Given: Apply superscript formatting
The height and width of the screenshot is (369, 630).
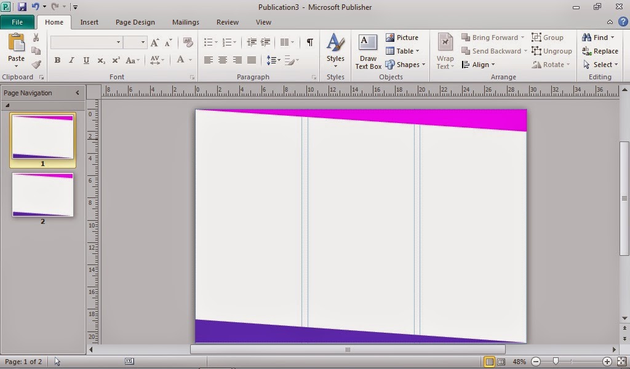Looking at the screenshot, I should tap(116, 60).
